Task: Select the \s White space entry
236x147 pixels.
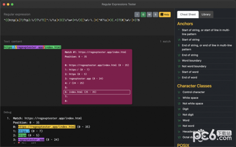Action: coord(205,98)
